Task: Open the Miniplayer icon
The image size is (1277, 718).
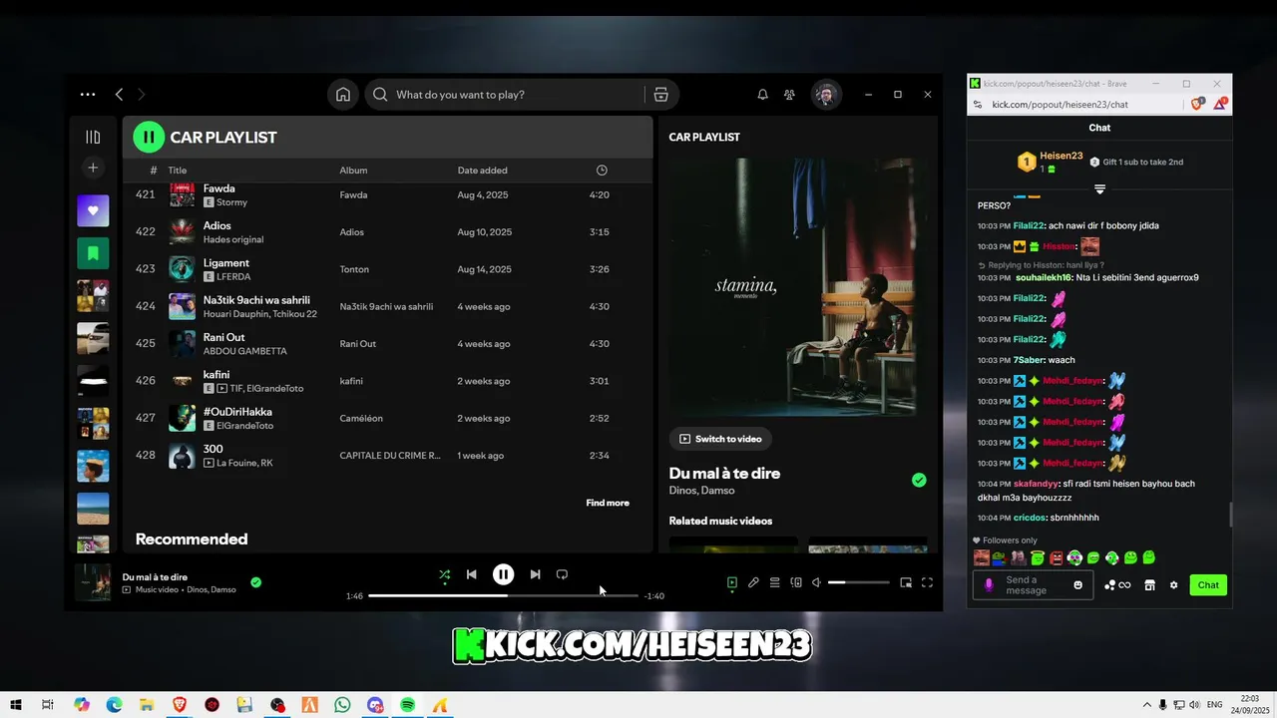Action: [x=906, y=582]
